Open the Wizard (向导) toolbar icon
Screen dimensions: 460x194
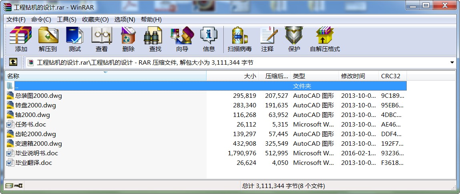point(182,35)
